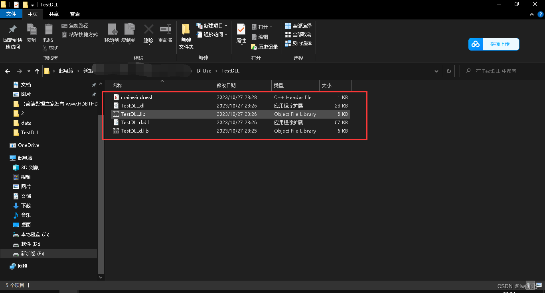Click the Forward navigation arrow
The image size is (545, 293).
[19, 71]
